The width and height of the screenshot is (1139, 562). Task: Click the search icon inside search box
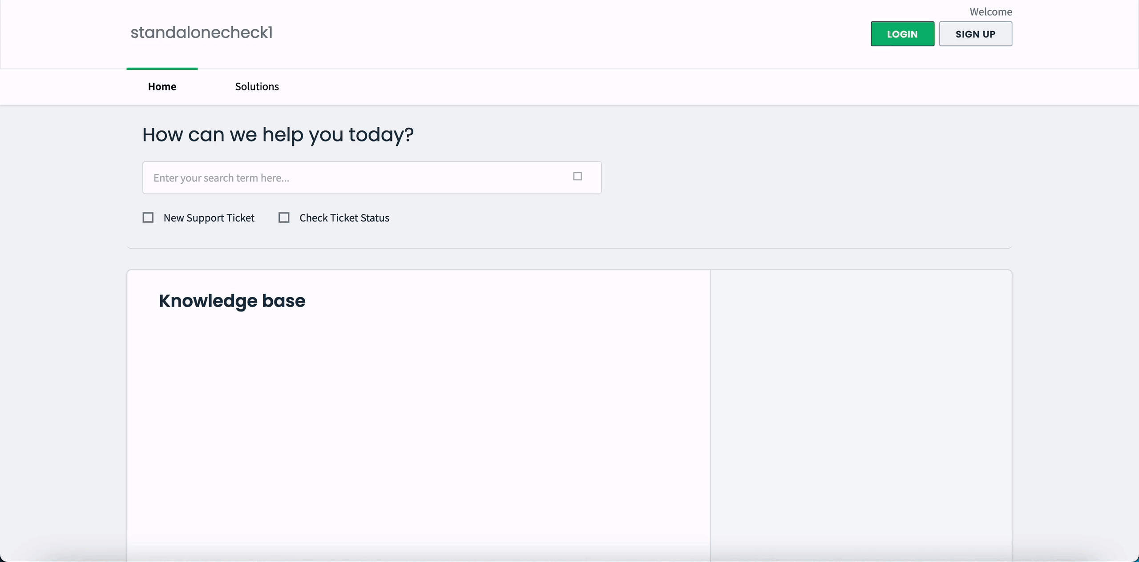coord(578,177)
